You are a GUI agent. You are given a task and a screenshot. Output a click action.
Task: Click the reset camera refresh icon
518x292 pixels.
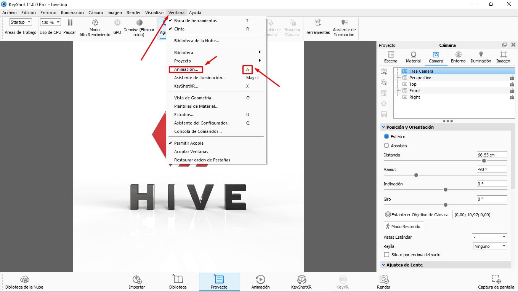pos(384,104)
